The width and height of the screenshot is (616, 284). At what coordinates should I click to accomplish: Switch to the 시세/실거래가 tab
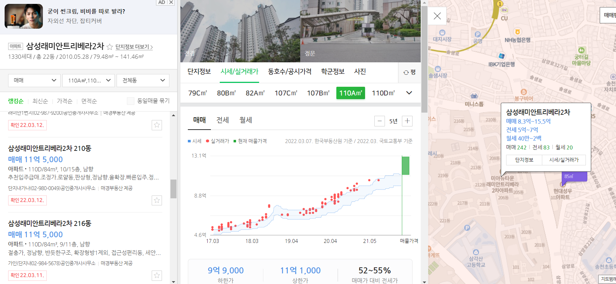click(x=239, y=72)
